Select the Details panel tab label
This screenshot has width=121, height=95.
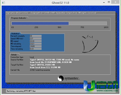click(14, 55)
